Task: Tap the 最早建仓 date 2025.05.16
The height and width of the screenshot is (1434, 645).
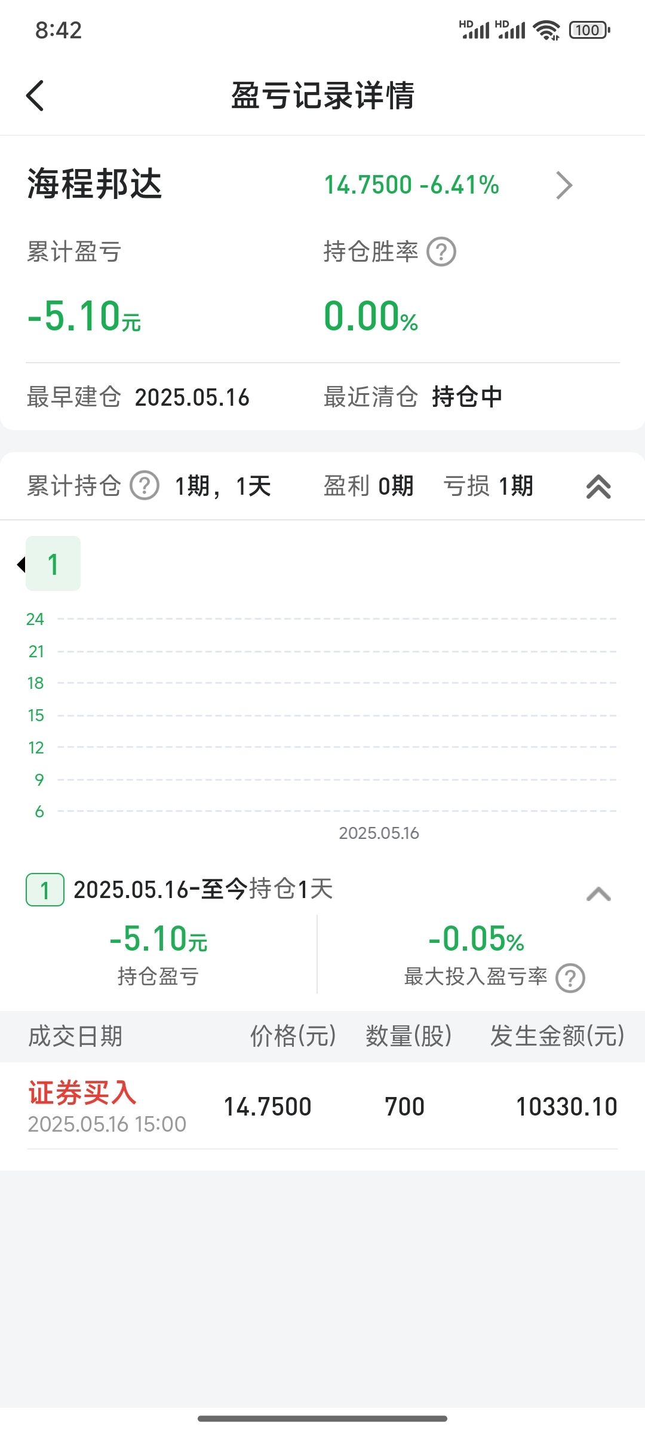Action: [192, 397]
